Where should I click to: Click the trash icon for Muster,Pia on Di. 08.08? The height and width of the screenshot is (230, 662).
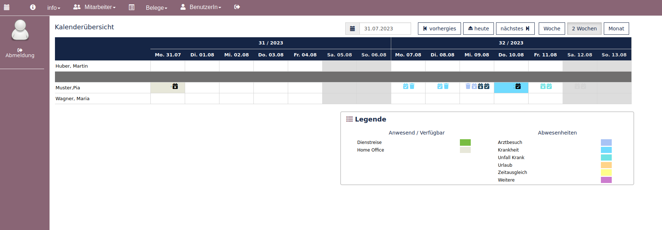click(446, 86)
